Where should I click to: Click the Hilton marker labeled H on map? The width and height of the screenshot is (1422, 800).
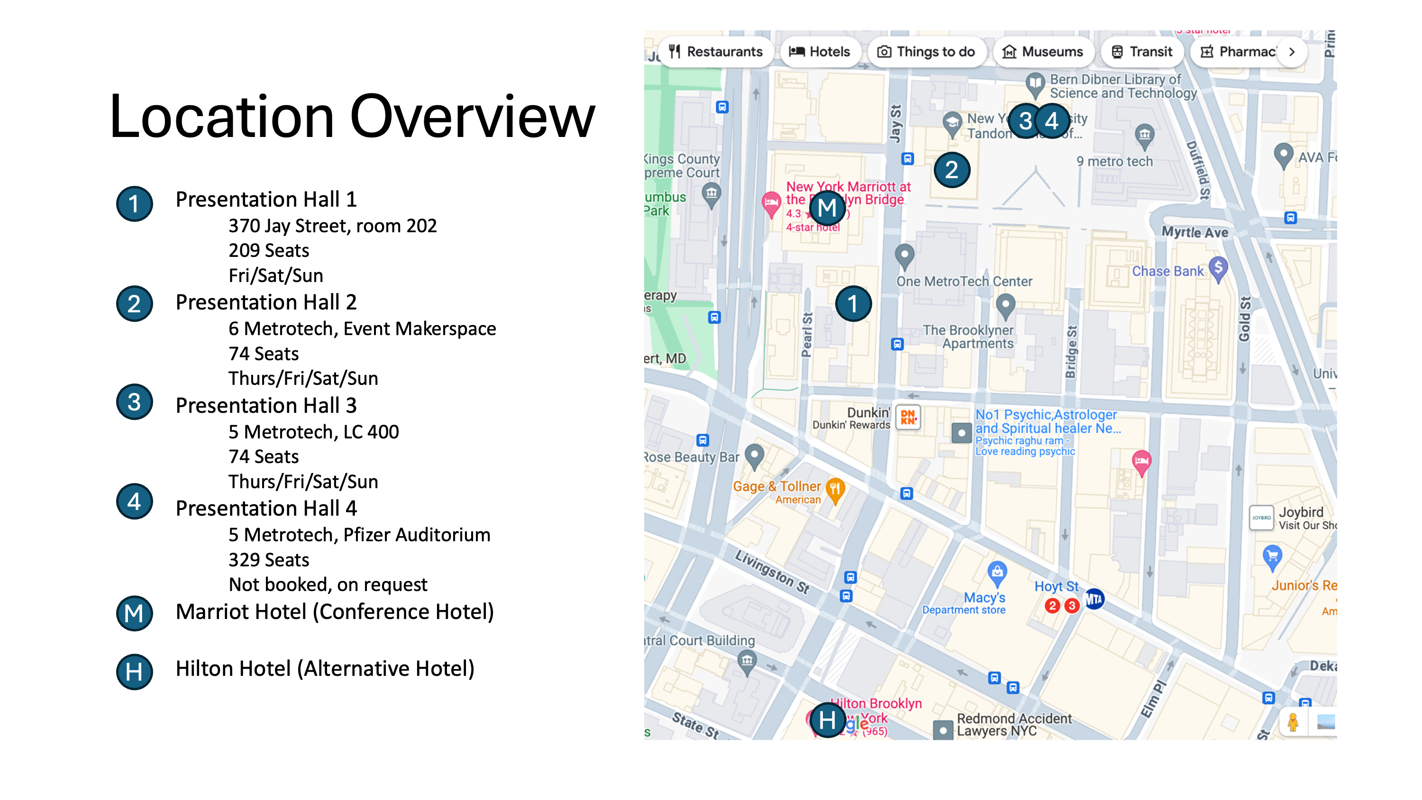(827, 720)
